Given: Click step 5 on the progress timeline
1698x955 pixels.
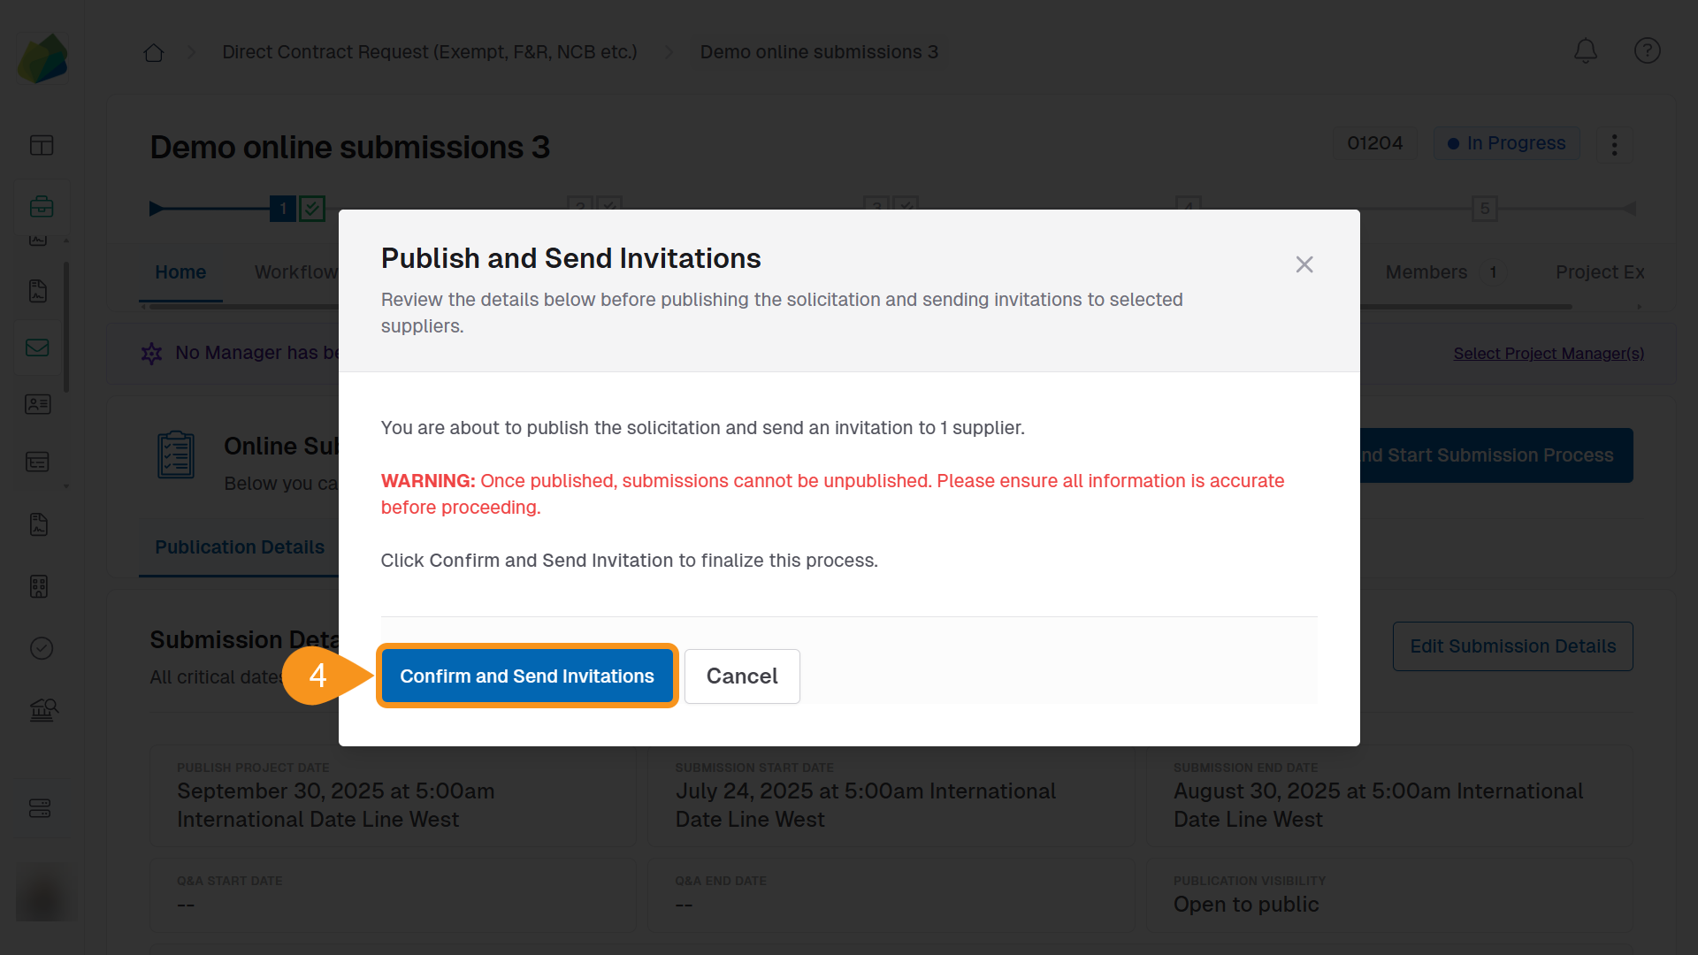Looking at the screenshot, I should click(1484, 209).
